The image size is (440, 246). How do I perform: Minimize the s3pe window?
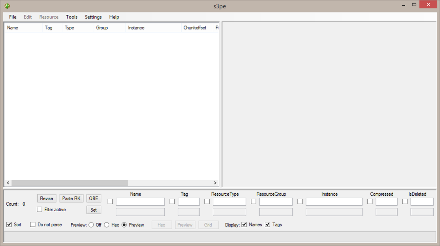tap(403, 4)
